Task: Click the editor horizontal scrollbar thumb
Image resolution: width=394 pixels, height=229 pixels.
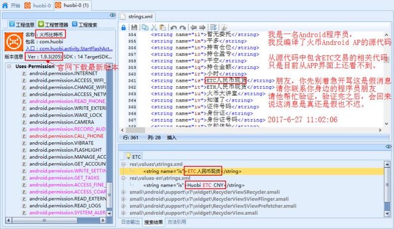Action: point(135,131)
